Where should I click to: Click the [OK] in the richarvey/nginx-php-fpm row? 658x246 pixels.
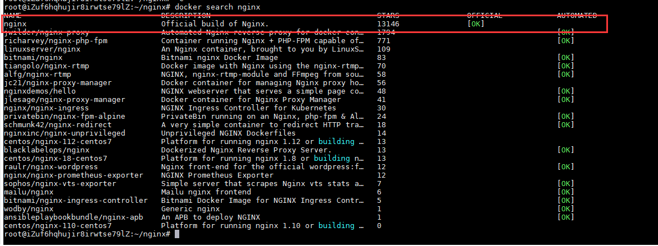[x=566, y=40]
